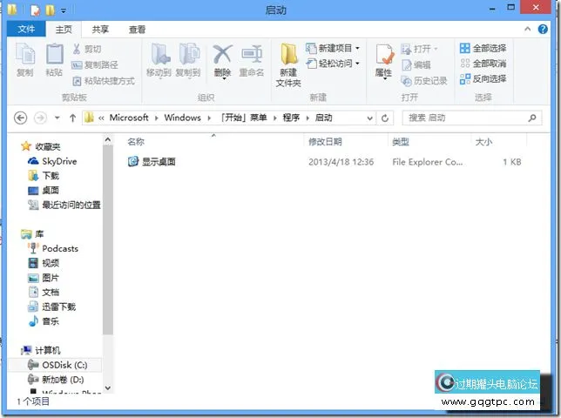This screenshot has height=418, width=561.
Task: Click the Edit (编辑) ribbon button
Action: (x=416, y=64)
